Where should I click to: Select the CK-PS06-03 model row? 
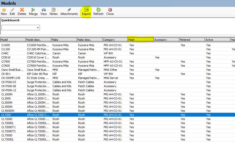117,82
